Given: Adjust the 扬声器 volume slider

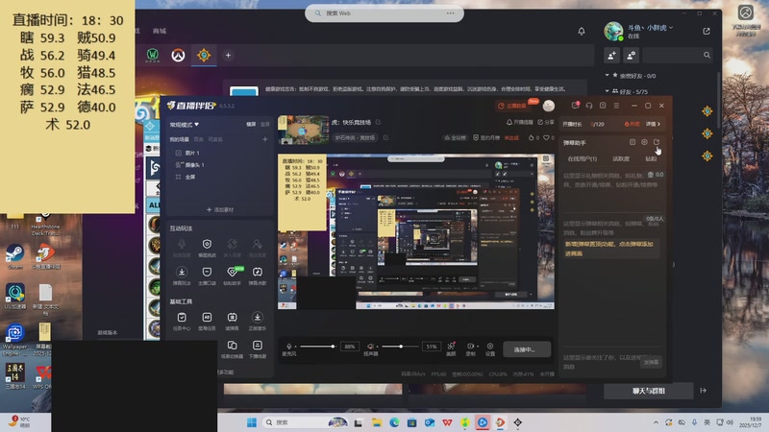Looking at the screenshot, I should (x=400, y=347).
